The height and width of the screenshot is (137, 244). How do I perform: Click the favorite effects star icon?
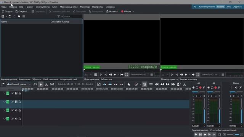click(x=129, y=84)
